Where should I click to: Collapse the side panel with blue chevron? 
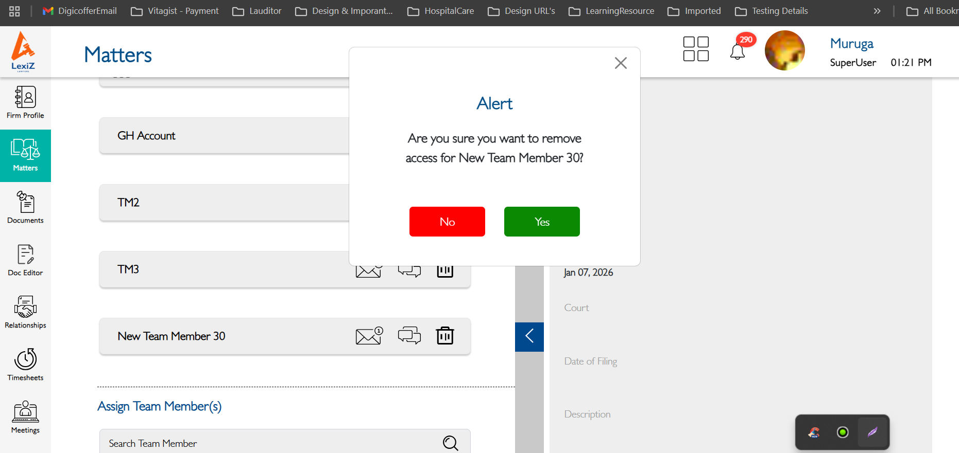point(529,337)
